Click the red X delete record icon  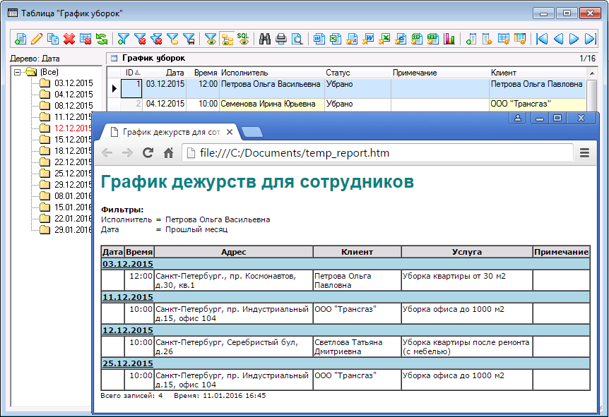[x=69, y=39]
